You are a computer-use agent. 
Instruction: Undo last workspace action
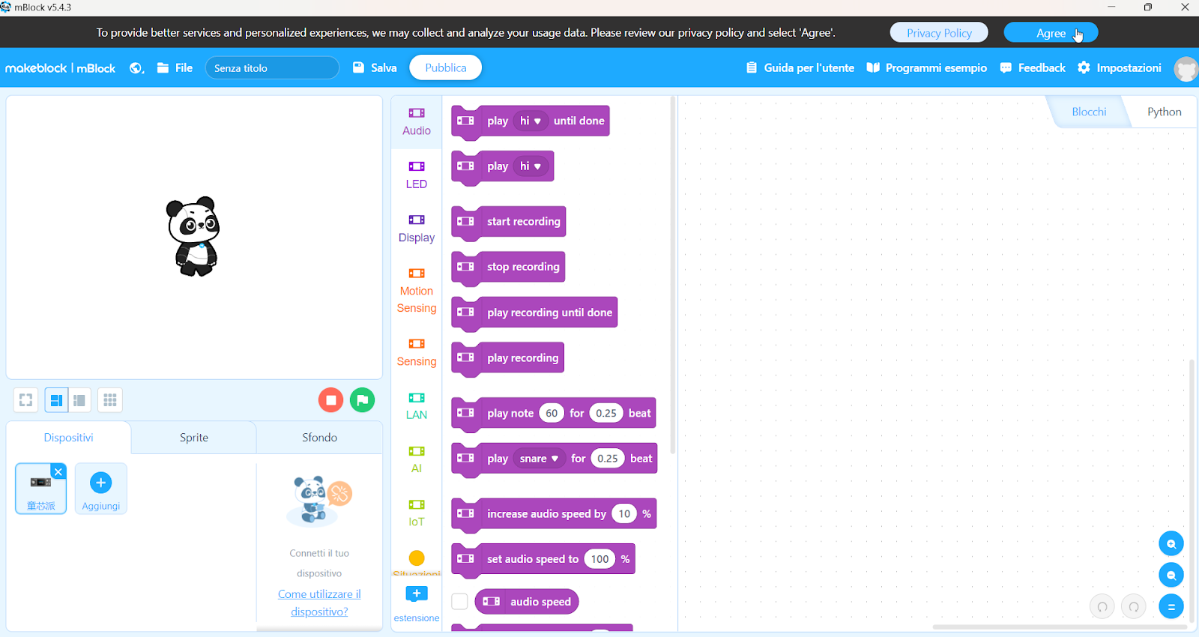[x=1102, y=607]
